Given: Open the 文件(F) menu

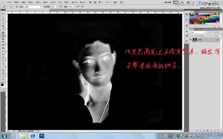Looking at the screenshot, I should point(9,2).
